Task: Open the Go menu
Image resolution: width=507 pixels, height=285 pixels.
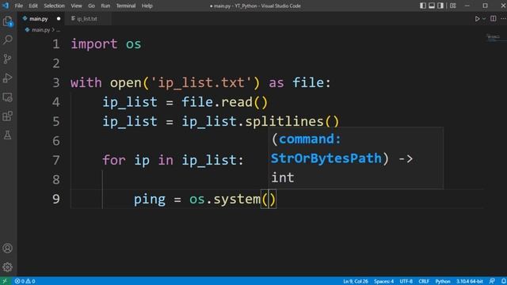Action: [92, 6]
